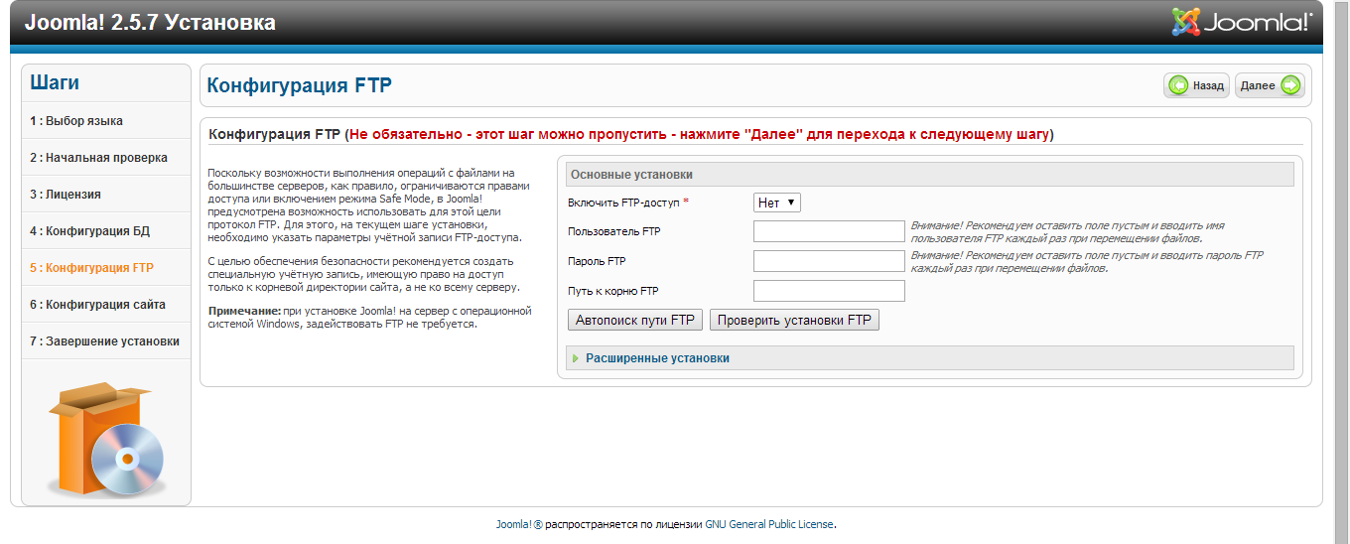The image size is (1350, 544).
Task: Click Автопоиск пути FTP button
Action: point(635,320)
